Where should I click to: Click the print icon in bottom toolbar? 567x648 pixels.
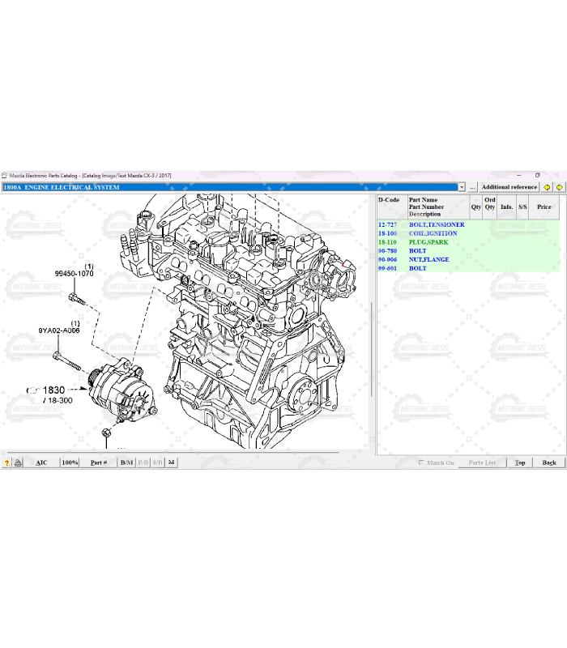pos(18,463)
